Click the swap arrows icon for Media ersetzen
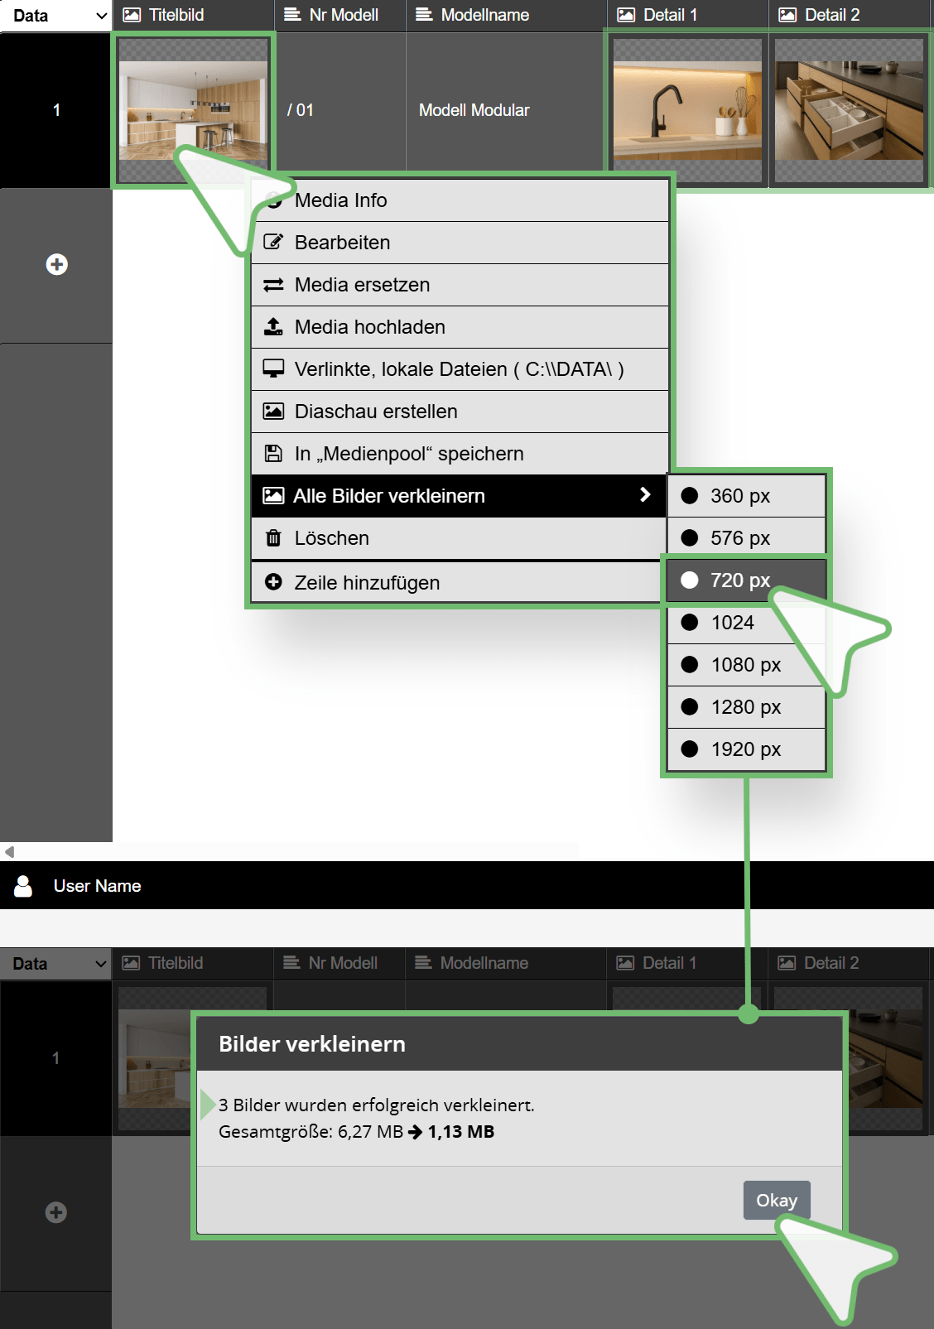The height and width of the screenshot is (1329, 934). (x=273, y=285)
